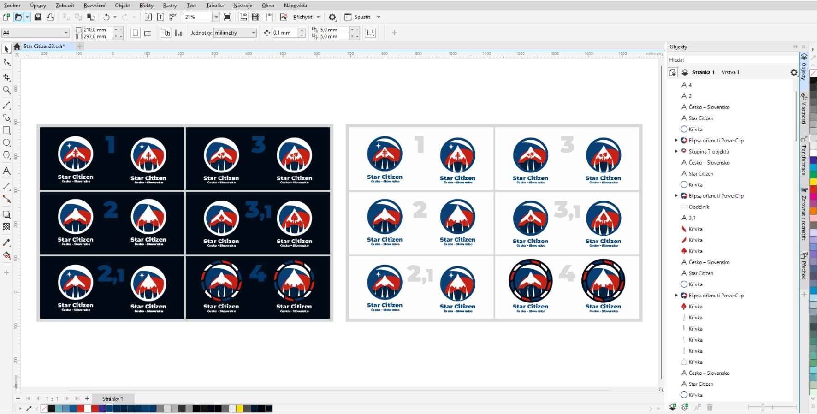Open Objects panel settings gear

pyautogui.click(x=793, y=72)
